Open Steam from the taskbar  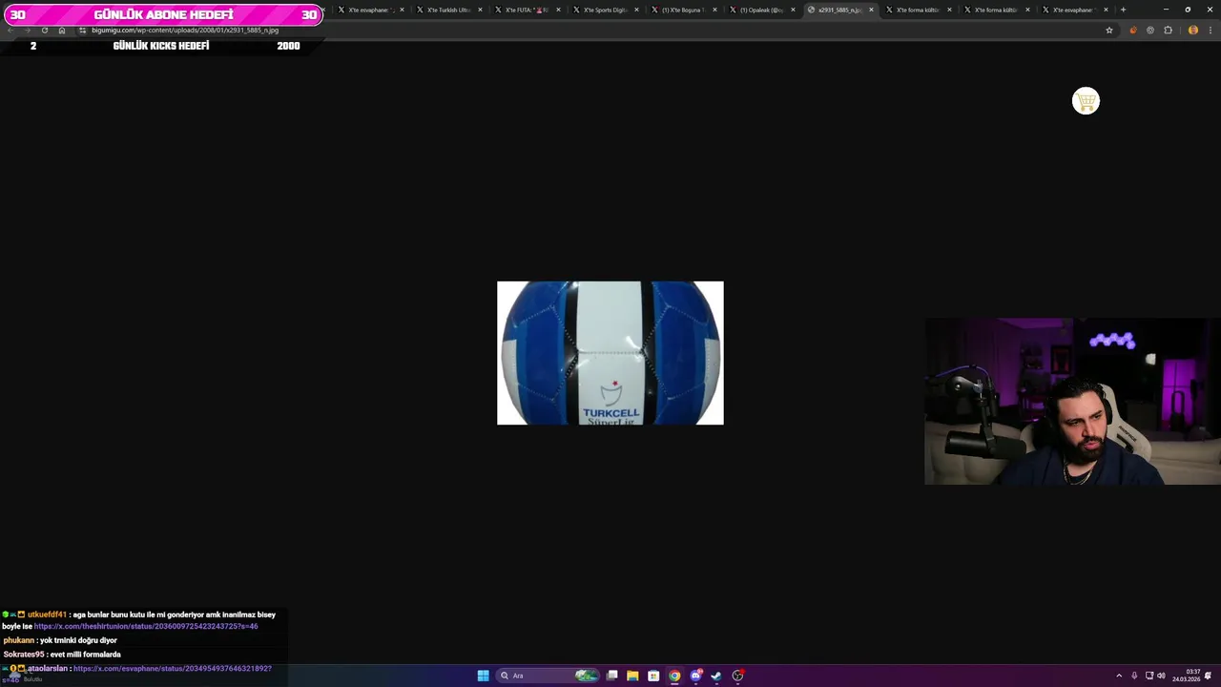[716, 676]
